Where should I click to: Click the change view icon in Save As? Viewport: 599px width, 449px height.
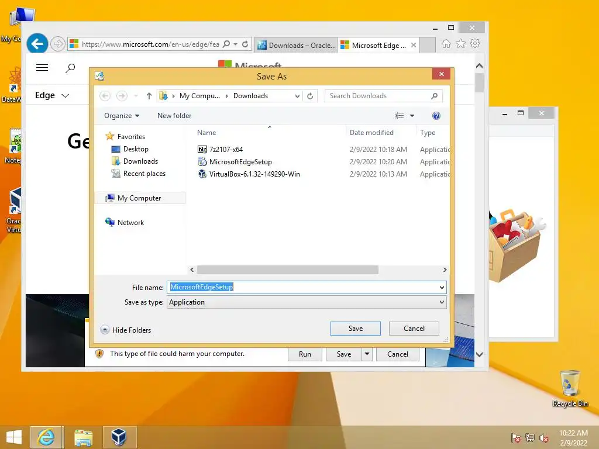click(x=399, y=116)
